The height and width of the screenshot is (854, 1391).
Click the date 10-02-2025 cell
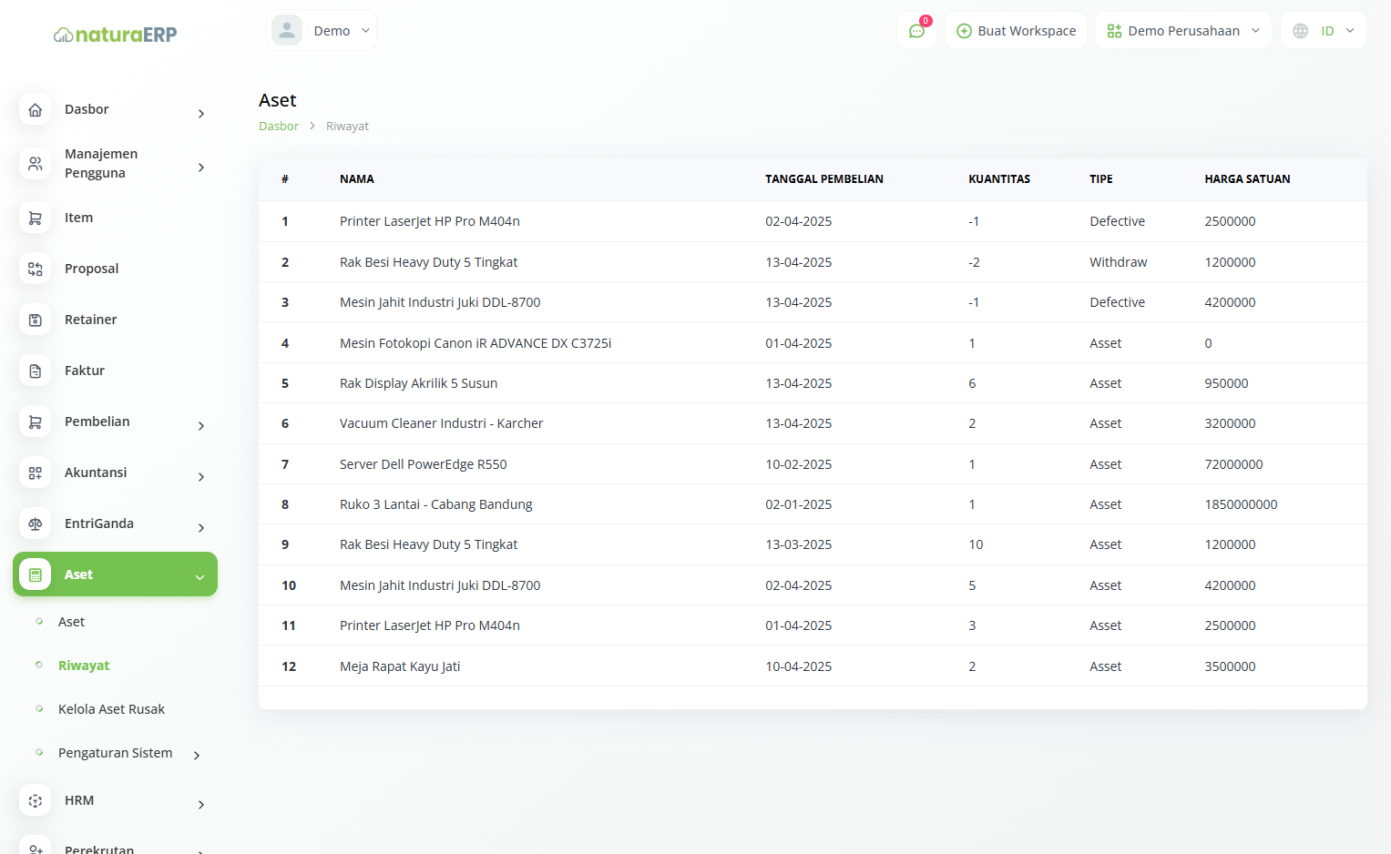coord(798,464)
